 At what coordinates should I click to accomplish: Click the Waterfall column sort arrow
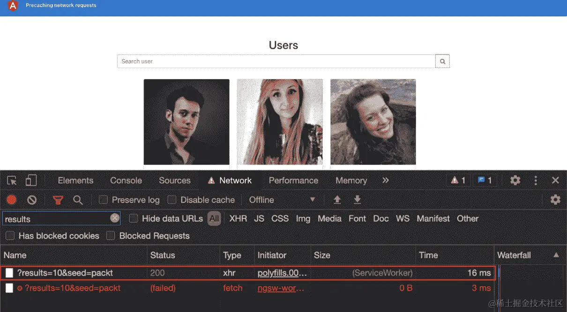pyautogui.click(x=556, y=255)
